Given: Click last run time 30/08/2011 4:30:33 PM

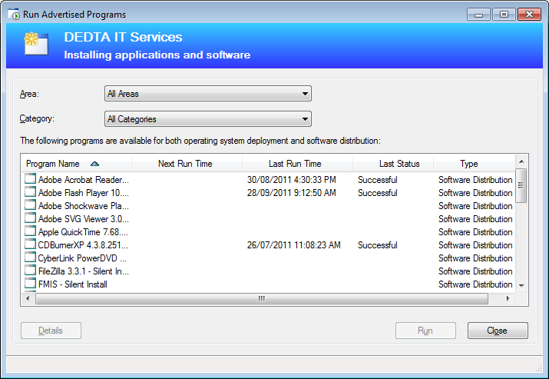Looking at the screenshot, I should tap(291, 180).
